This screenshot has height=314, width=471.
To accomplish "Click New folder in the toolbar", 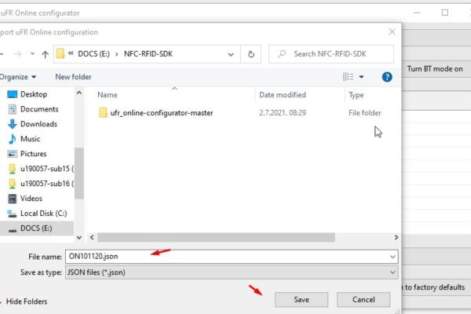I will tap(73, 77).
